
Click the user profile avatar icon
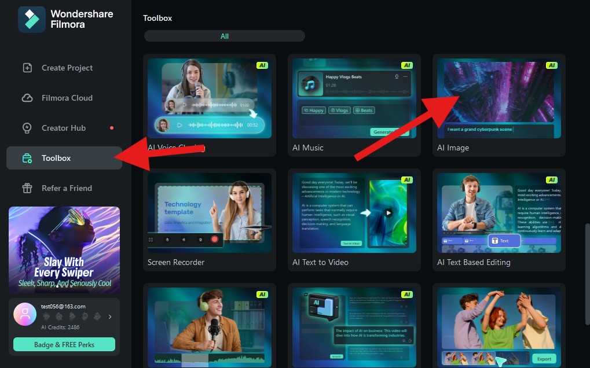tap(25, 314)
